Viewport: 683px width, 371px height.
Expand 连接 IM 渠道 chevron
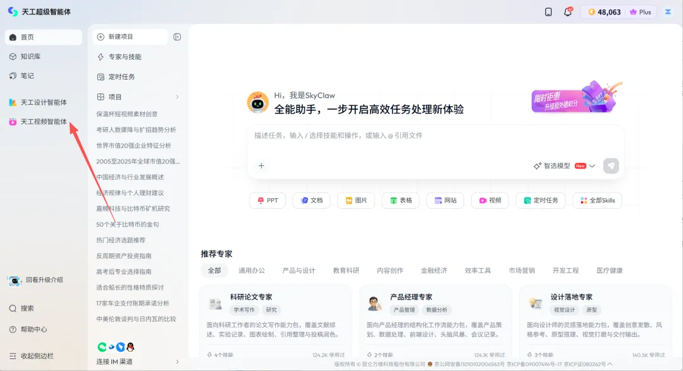coord(177,362)
